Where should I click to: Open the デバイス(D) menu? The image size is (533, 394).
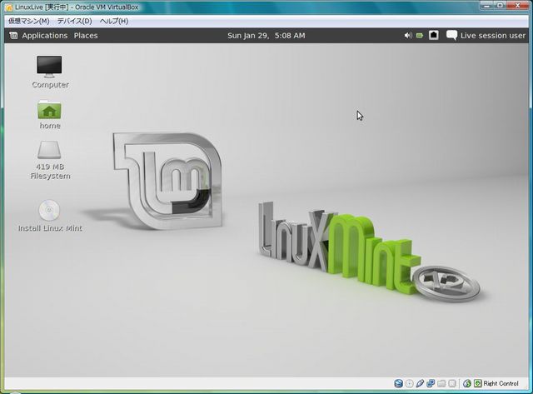(74, 20)
